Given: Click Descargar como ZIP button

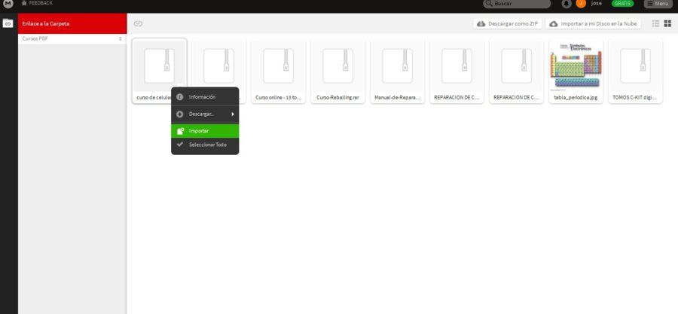Looking at the screenshot, I should click(x=507, y=24).
